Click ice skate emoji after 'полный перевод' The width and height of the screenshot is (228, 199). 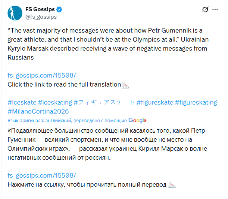pos(172,185)
